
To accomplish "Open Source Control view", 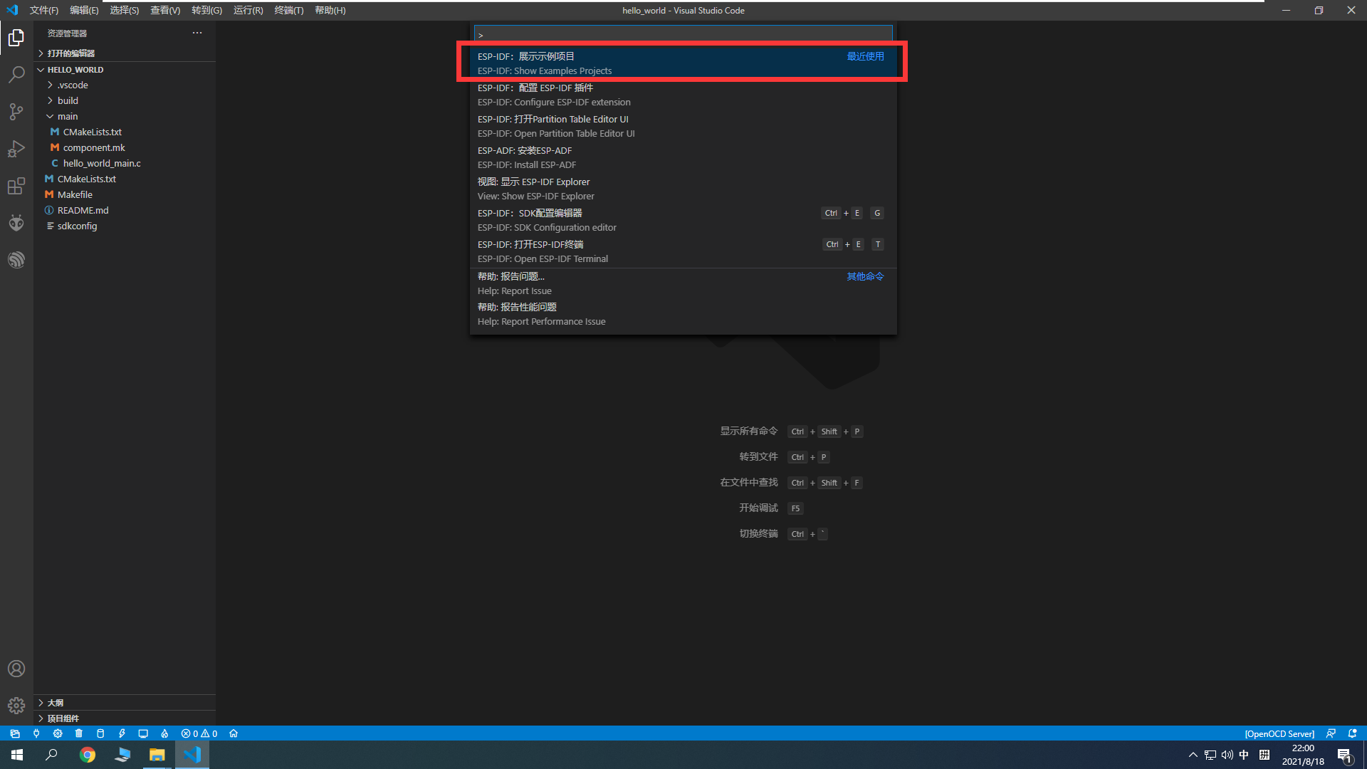I will pyautogui.click(x=16, y=111).
